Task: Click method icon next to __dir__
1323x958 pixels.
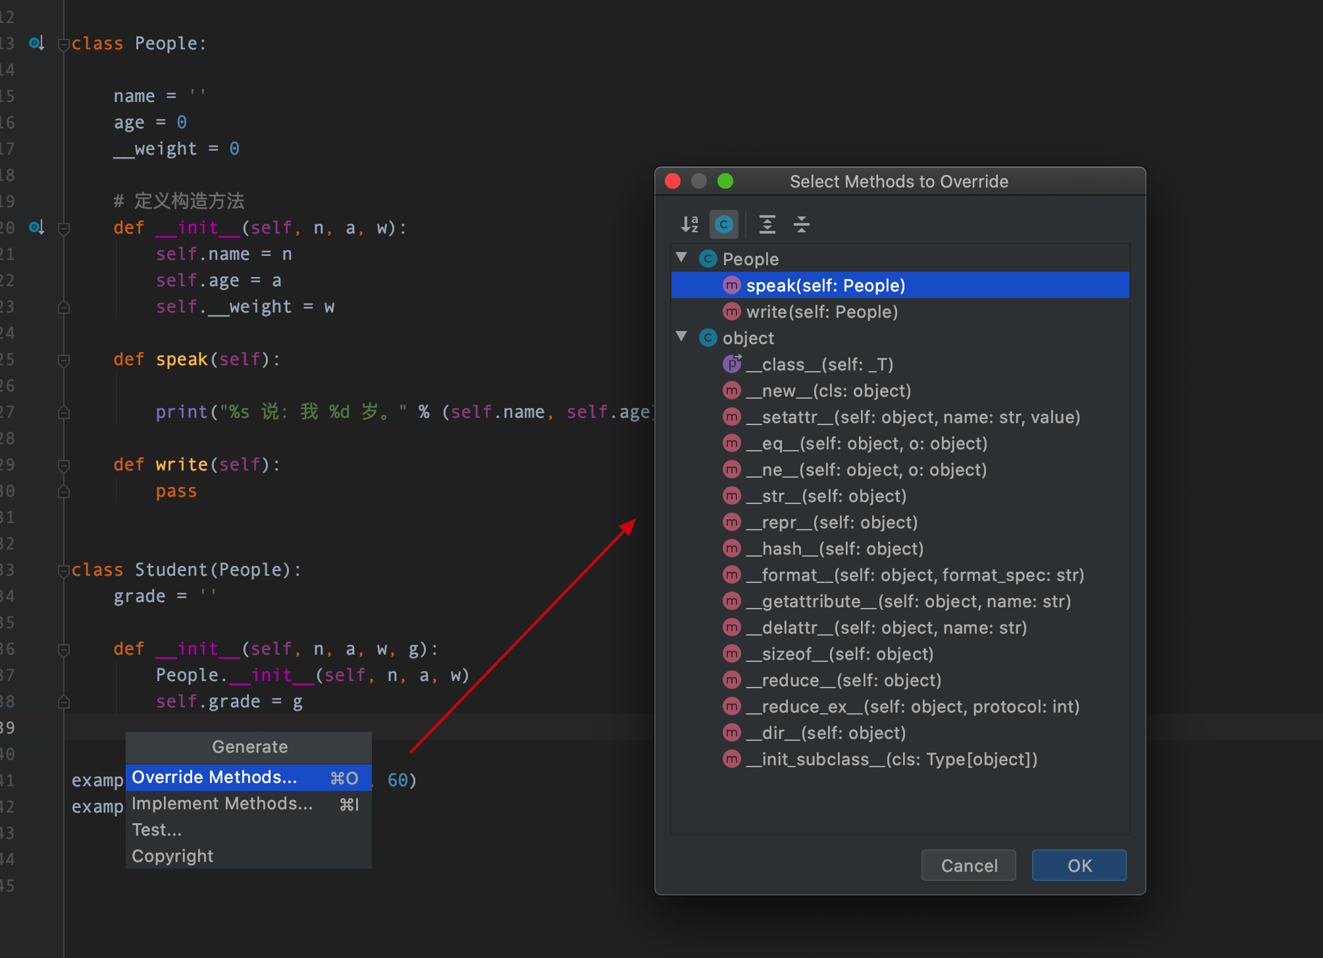Action: point(732,732)
